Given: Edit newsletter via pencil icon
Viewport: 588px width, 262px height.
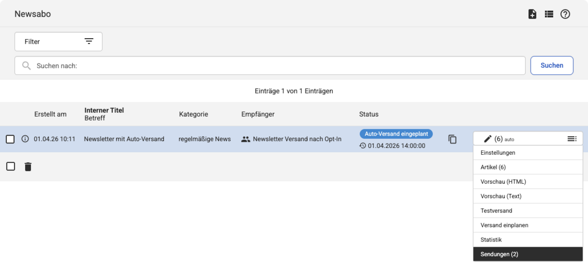Looking at the screenshot, I should point(488,139).
